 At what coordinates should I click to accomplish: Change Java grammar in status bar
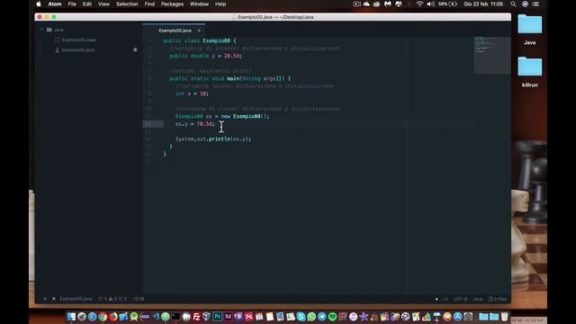point(478,299)
